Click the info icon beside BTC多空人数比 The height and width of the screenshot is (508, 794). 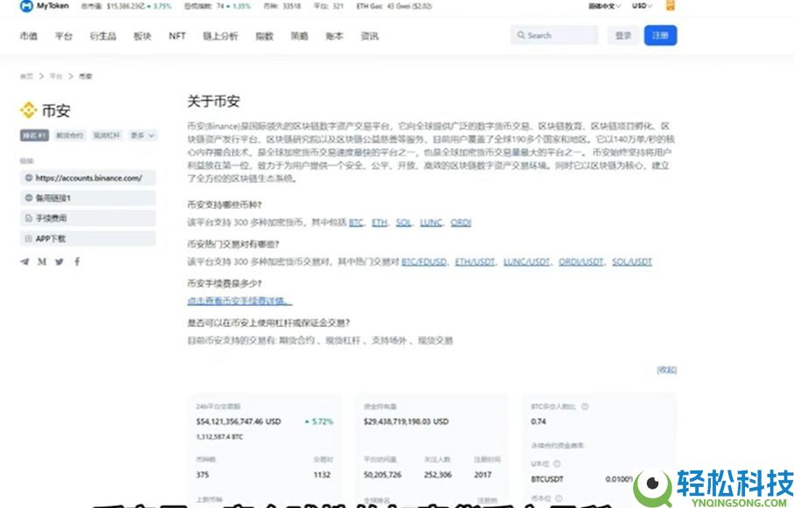click(585, 407)
